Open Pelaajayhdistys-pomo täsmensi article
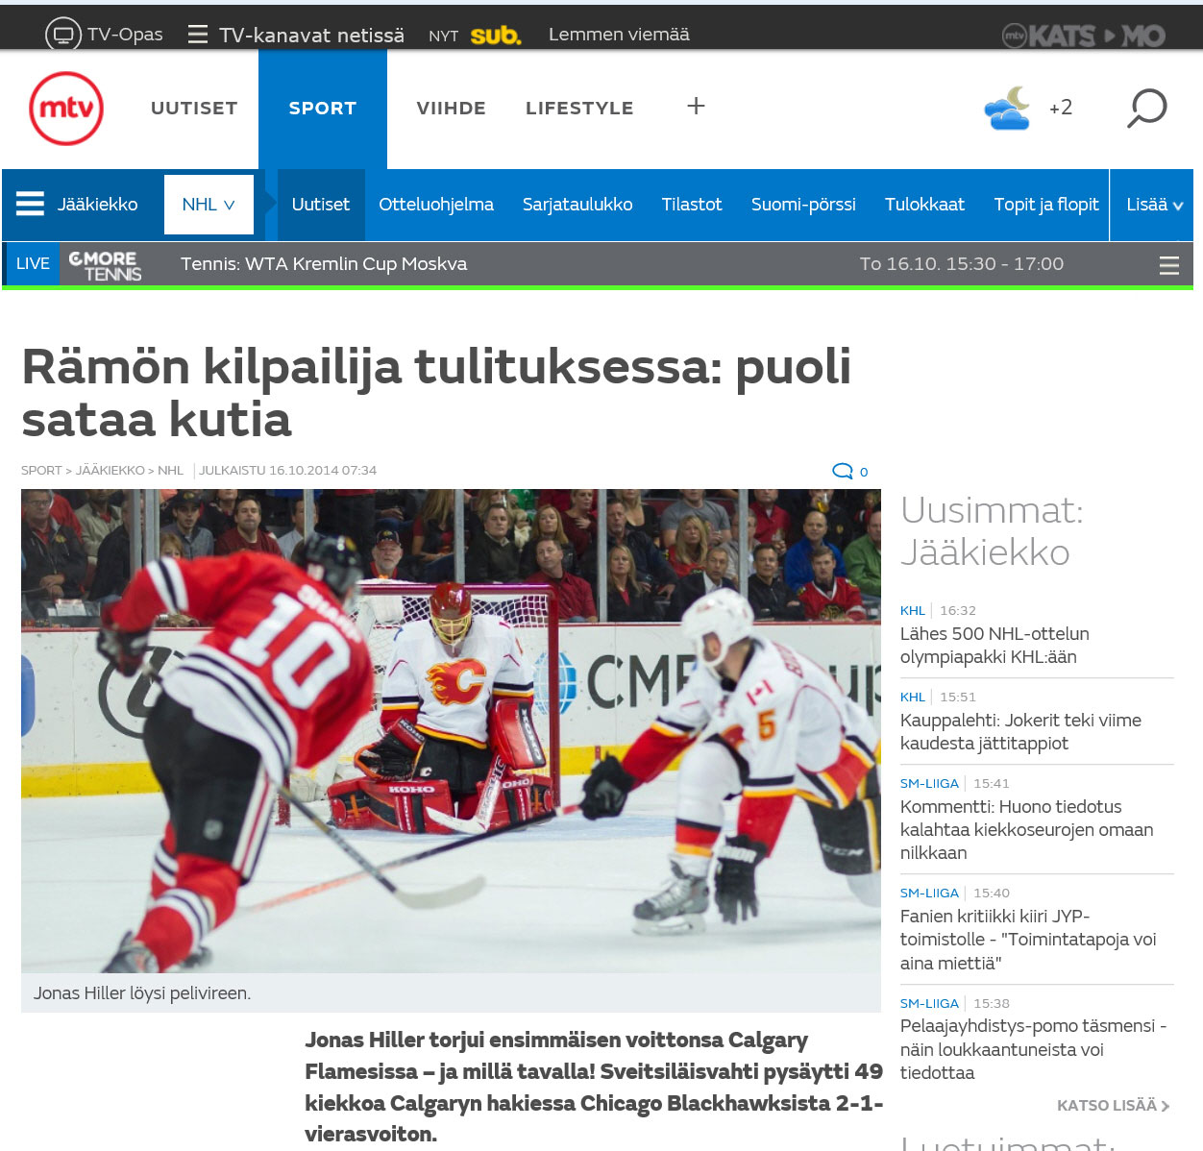 (1033, 1049)
